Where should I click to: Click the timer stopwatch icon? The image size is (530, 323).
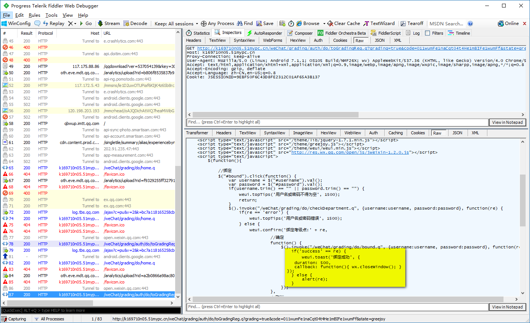coord(291,23)
